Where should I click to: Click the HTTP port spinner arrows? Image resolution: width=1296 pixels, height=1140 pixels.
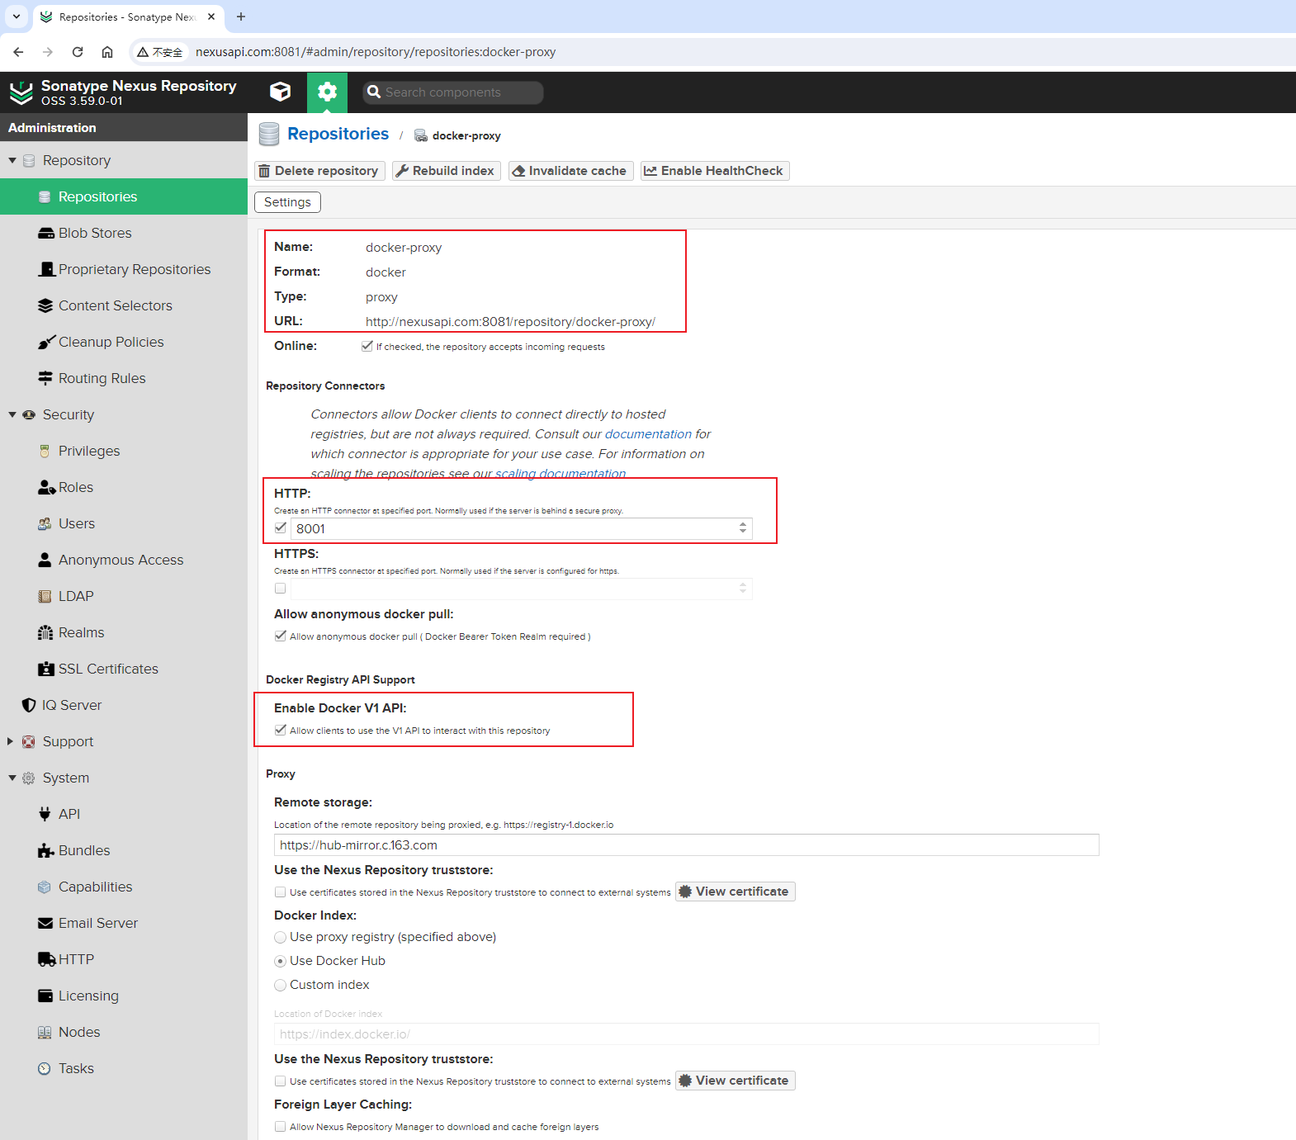pos(743,528)
